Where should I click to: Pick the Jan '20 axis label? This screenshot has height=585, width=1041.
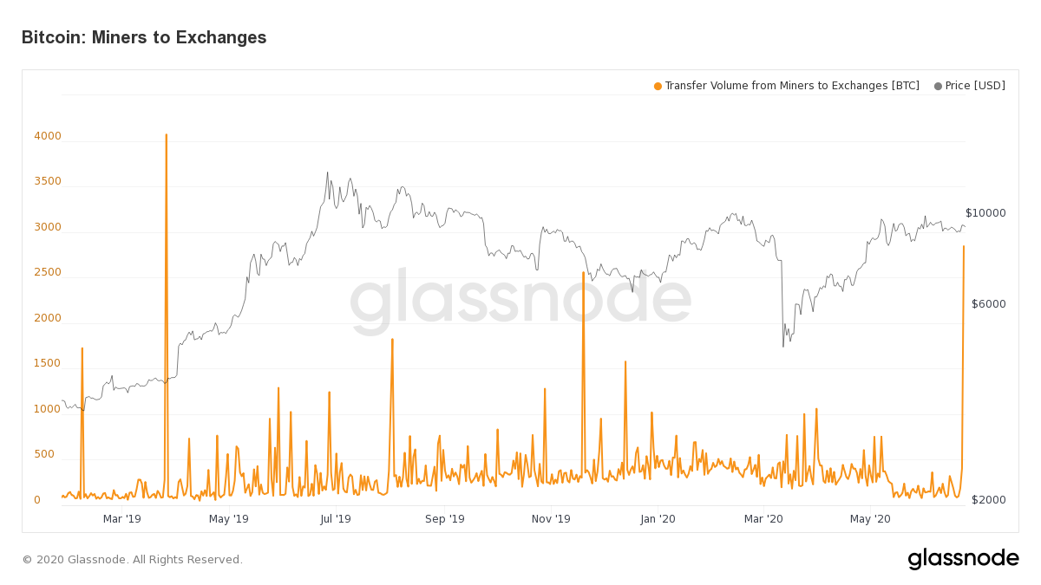[658, 519]
